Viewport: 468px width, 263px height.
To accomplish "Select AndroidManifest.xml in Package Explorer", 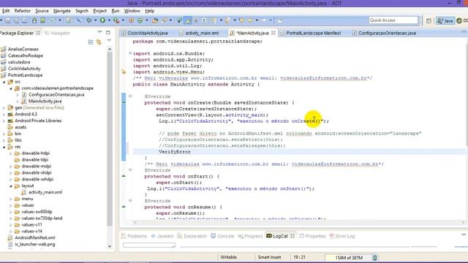I will [34, 237].
